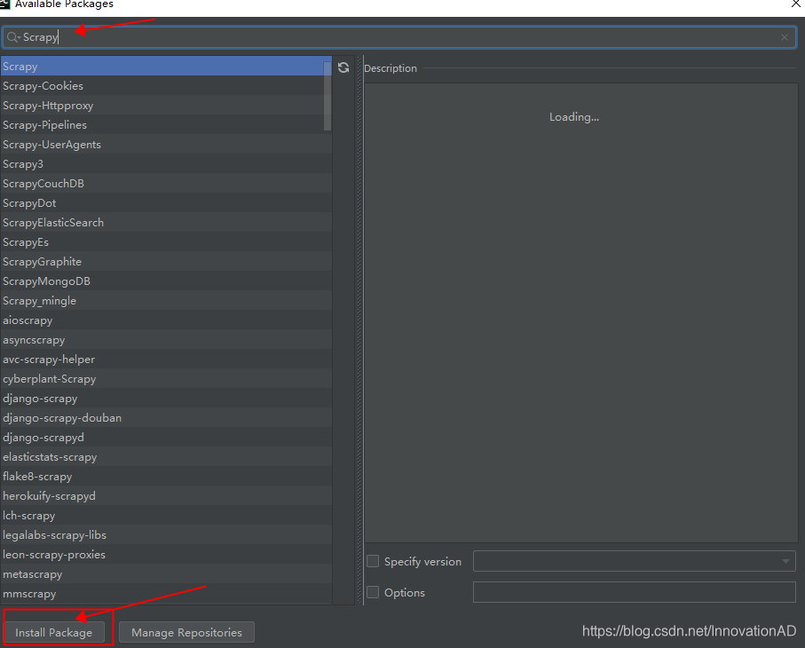The image size is (805, 648).
Task: Click the Install Package button
Action: click(x=54, y=633)
